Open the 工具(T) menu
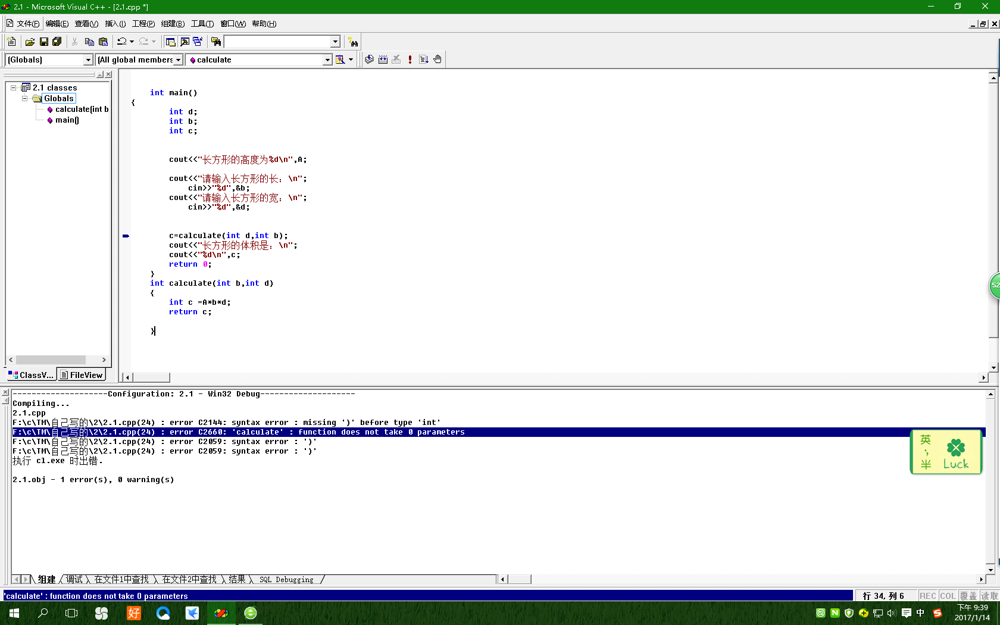 pyautogui.click(x=202, y=24)
